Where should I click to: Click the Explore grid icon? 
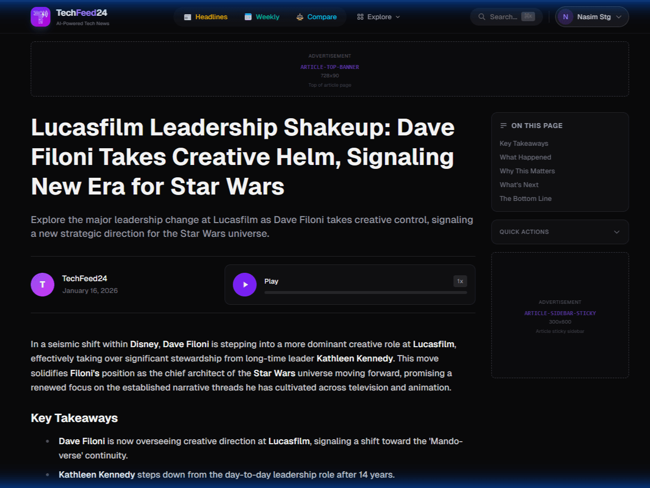coord(360,16)
